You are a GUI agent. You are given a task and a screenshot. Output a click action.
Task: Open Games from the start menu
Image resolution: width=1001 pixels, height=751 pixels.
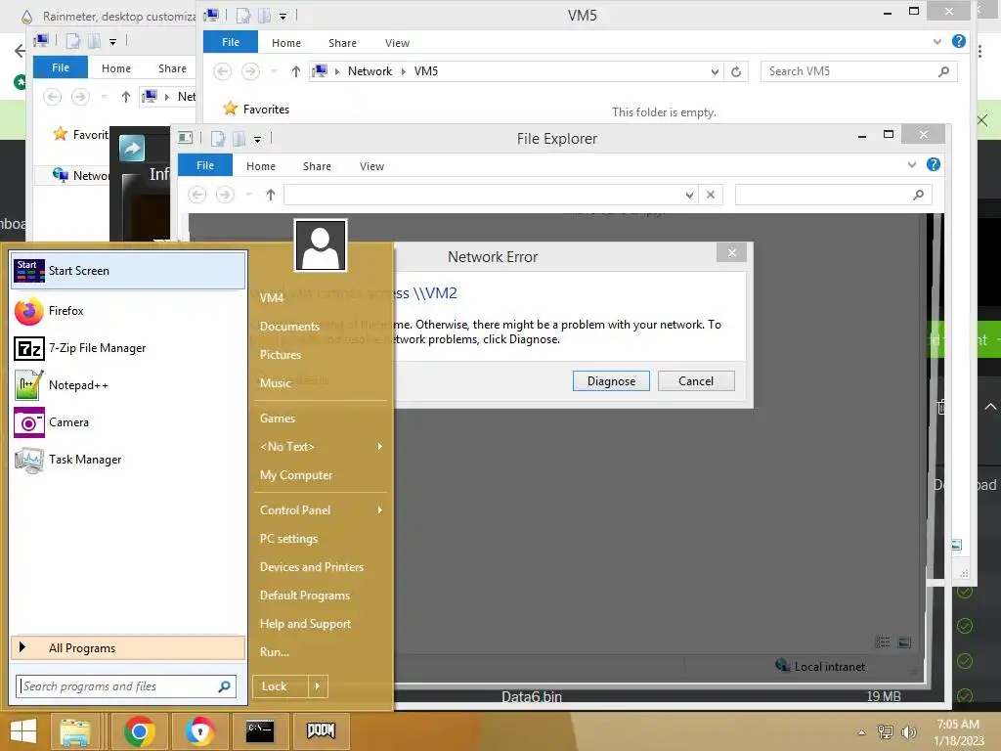pos(320,419)
